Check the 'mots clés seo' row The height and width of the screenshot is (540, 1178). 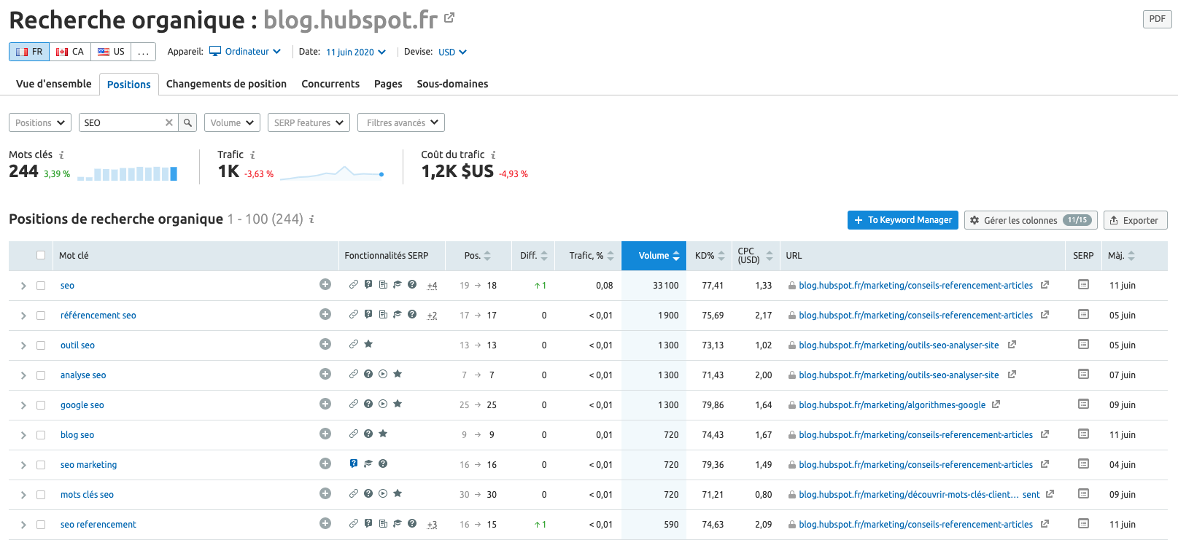tap(41, 495)
